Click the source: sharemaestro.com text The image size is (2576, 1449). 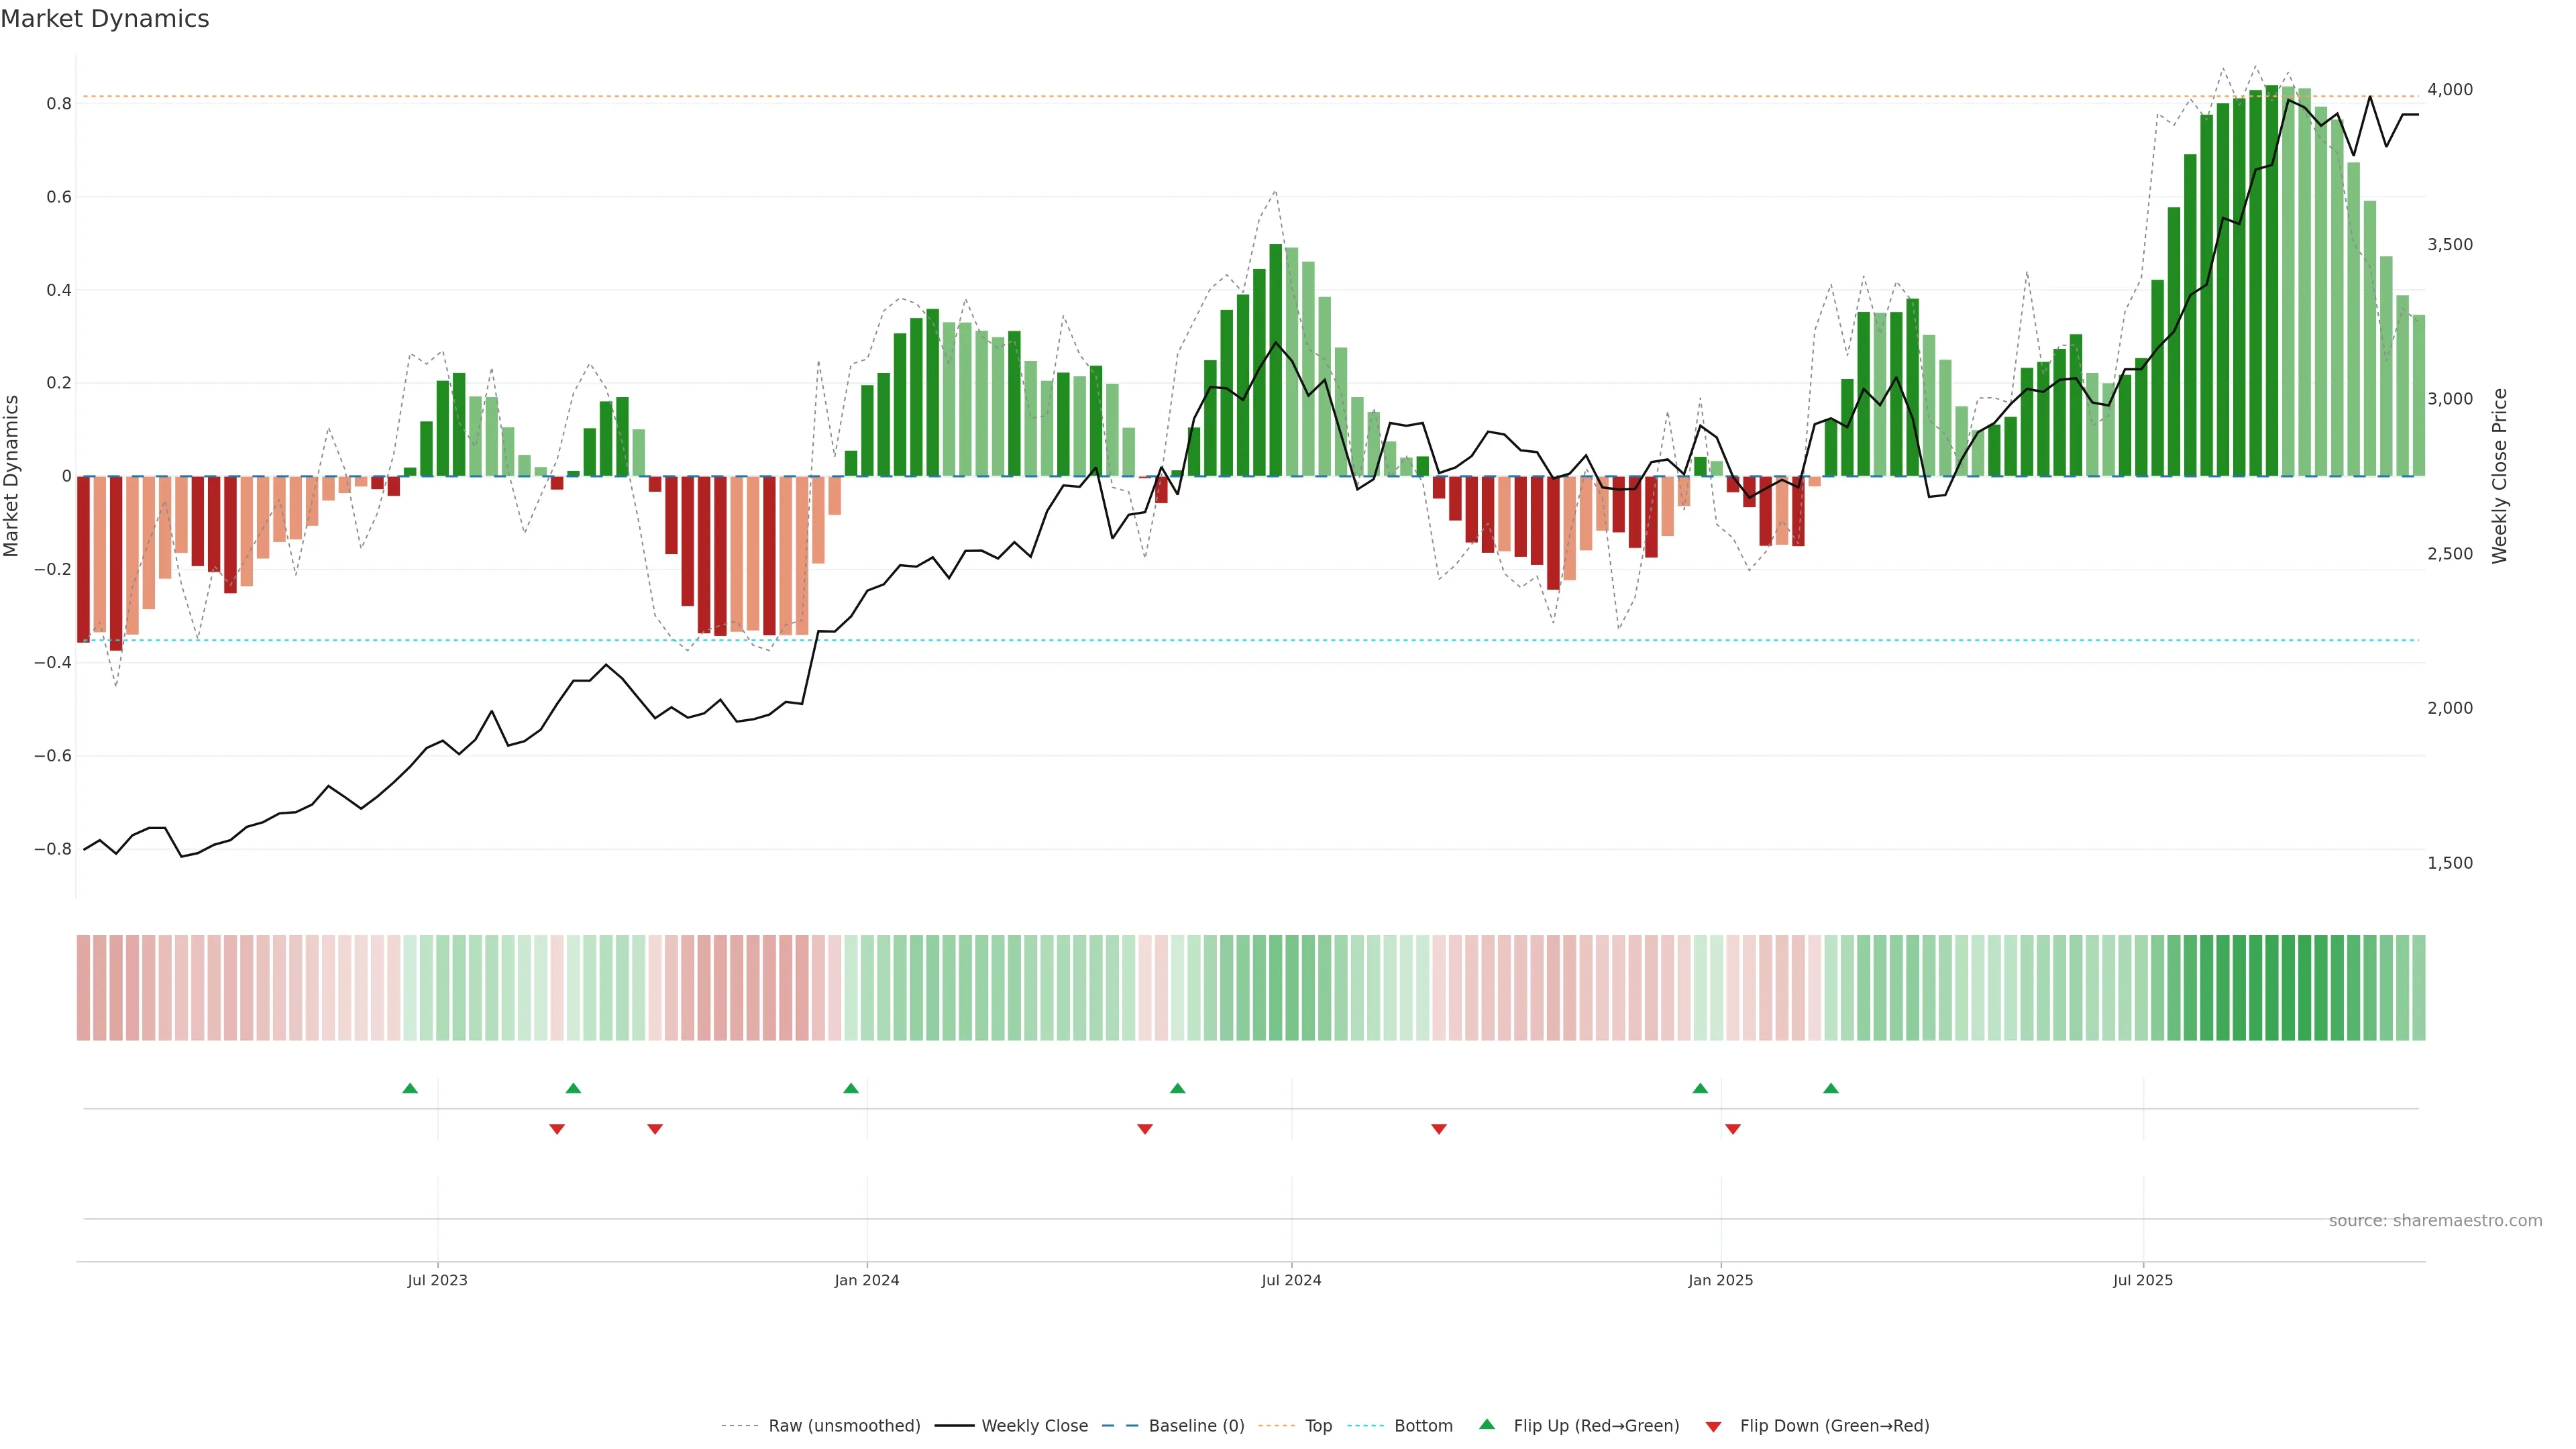[x=2435, y=1220]
